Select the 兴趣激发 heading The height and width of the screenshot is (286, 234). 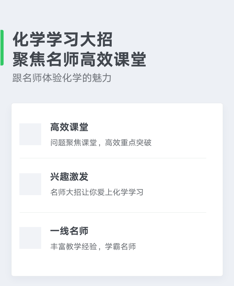click(69, 177)
